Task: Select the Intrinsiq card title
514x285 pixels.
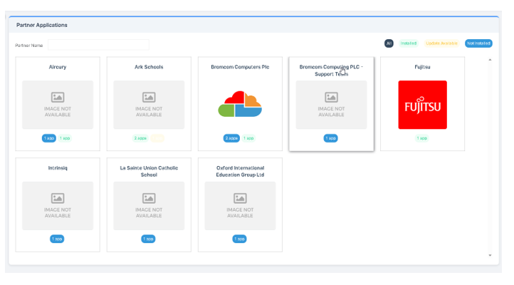Action: (x=58, y=168)
